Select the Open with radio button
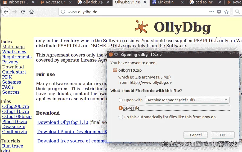 pyautogui.click(x=121, y=100)
